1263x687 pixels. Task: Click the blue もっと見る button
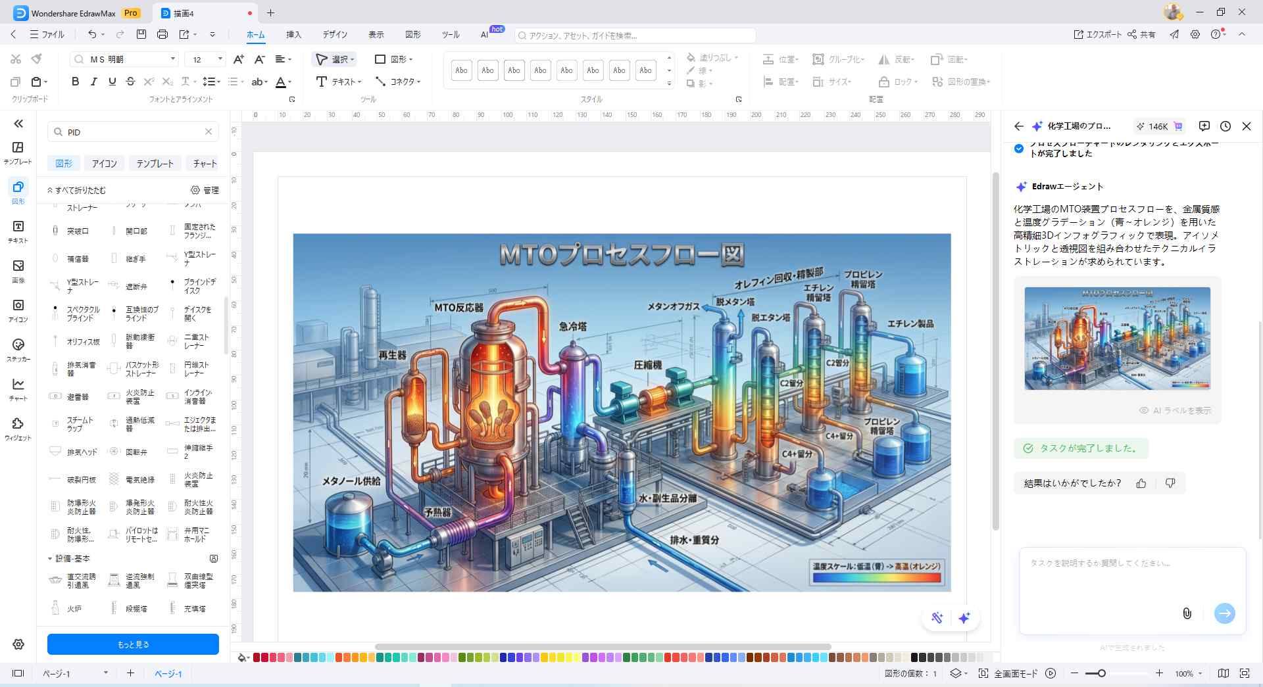(133, 644)
